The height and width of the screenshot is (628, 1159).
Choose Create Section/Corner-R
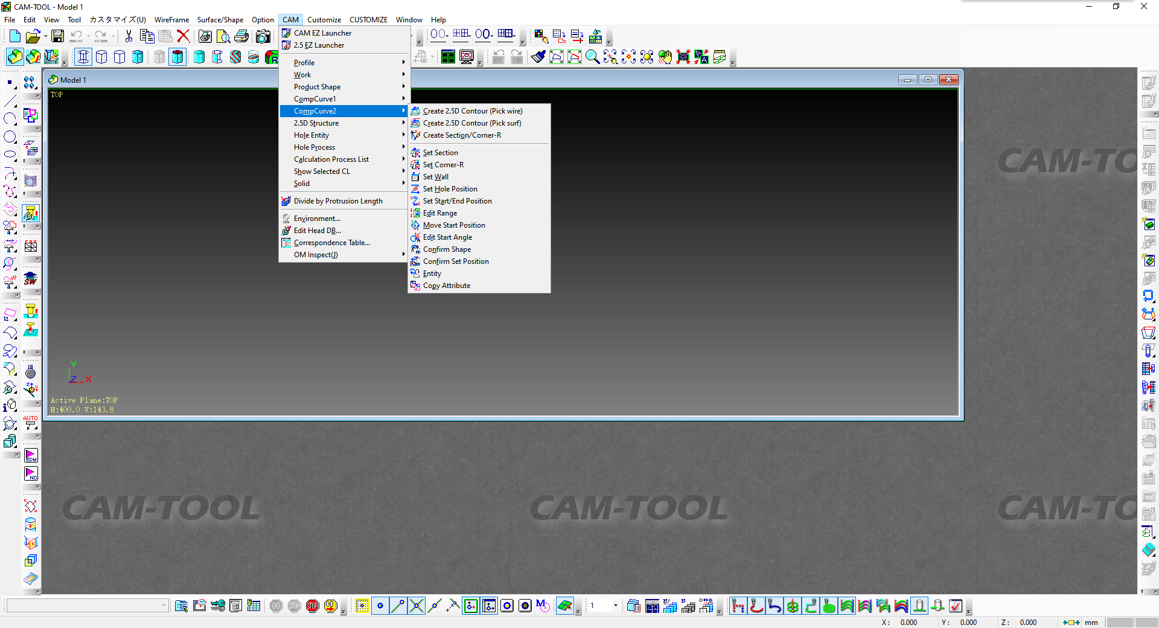tap(479, 135)
